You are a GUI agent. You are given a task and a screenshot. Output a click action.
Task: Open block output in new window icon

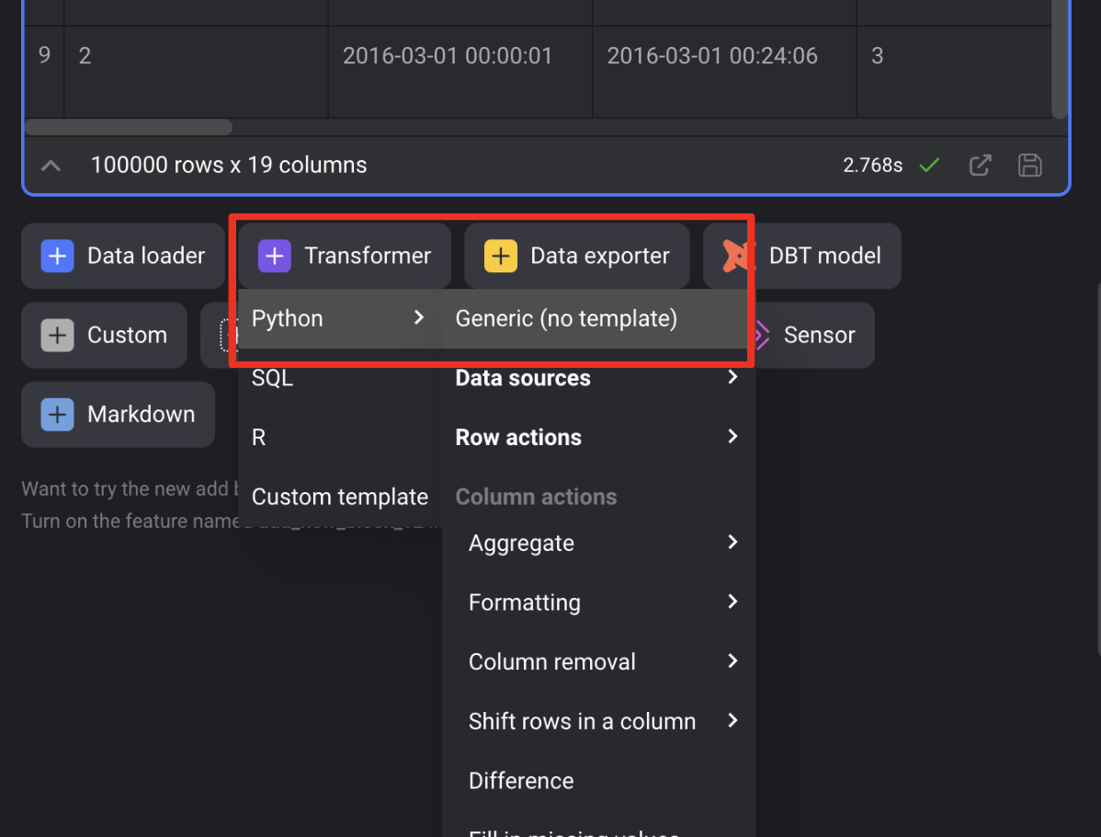(980, 166)
